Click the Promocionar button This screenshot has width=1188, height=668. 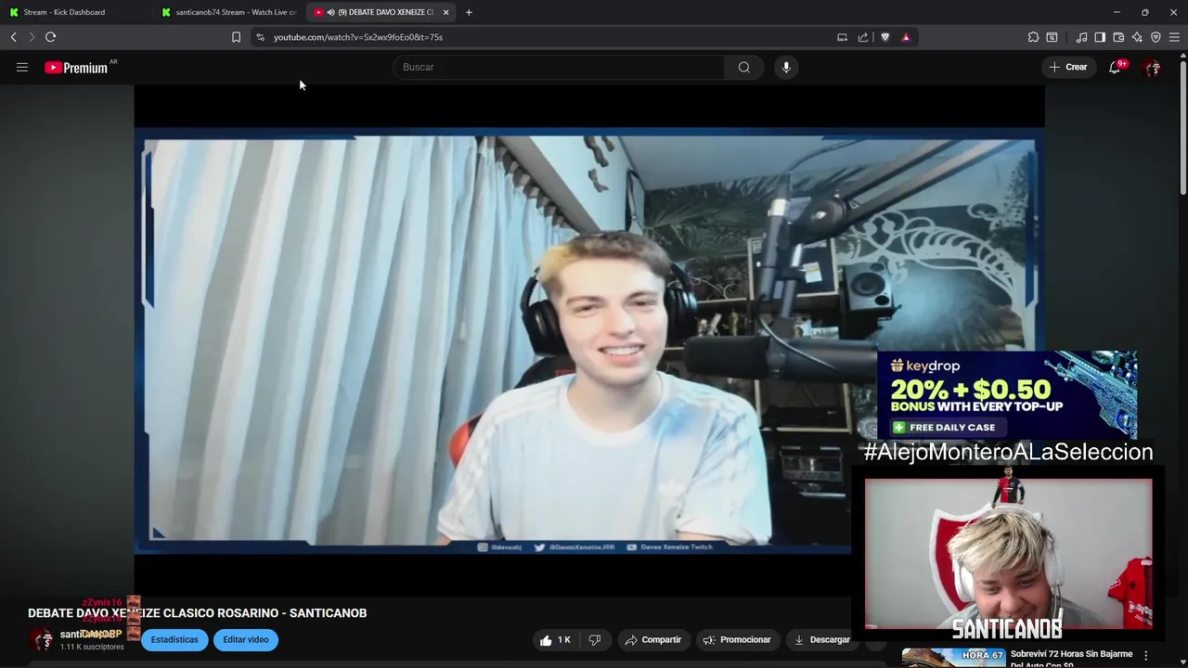(737, 639)
